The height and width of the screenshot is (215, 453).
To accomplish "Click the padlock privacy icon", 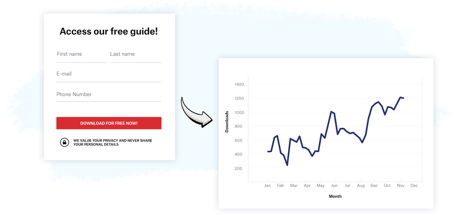I will tap(64, 142).
